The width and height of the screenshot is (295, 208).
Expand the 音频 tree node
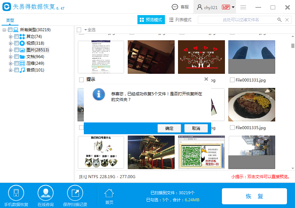(x=10, y=70)
